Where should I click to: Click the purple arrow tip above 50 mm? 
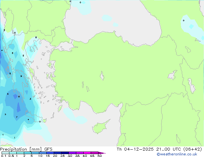102,153
